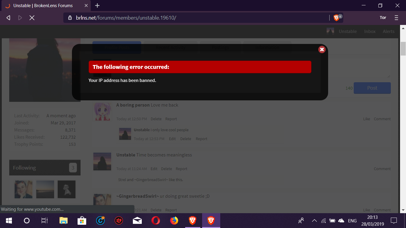Image resolution: width=406 pixels, height=228 pixels.
Task: Click the page vertical scrollbar thumb
Action: [403, 49]
